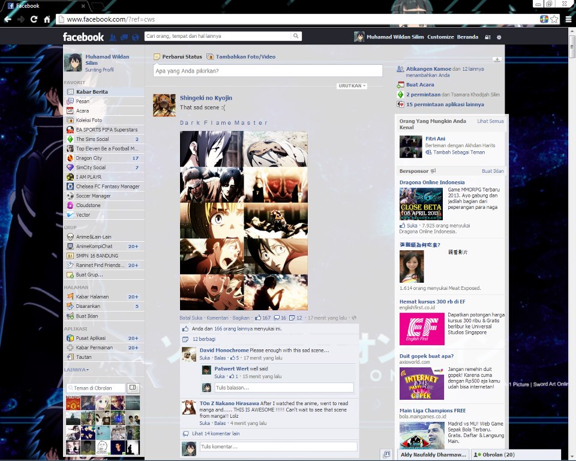Open privacy shortcuts lock icon
576x461 pixels.
(488, 37)
